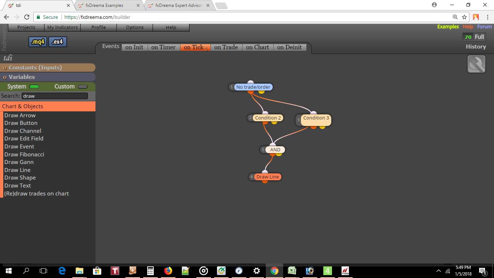Open the Projects menu
The height and width of the screenshot is (278, 494).
click(26, 28)
